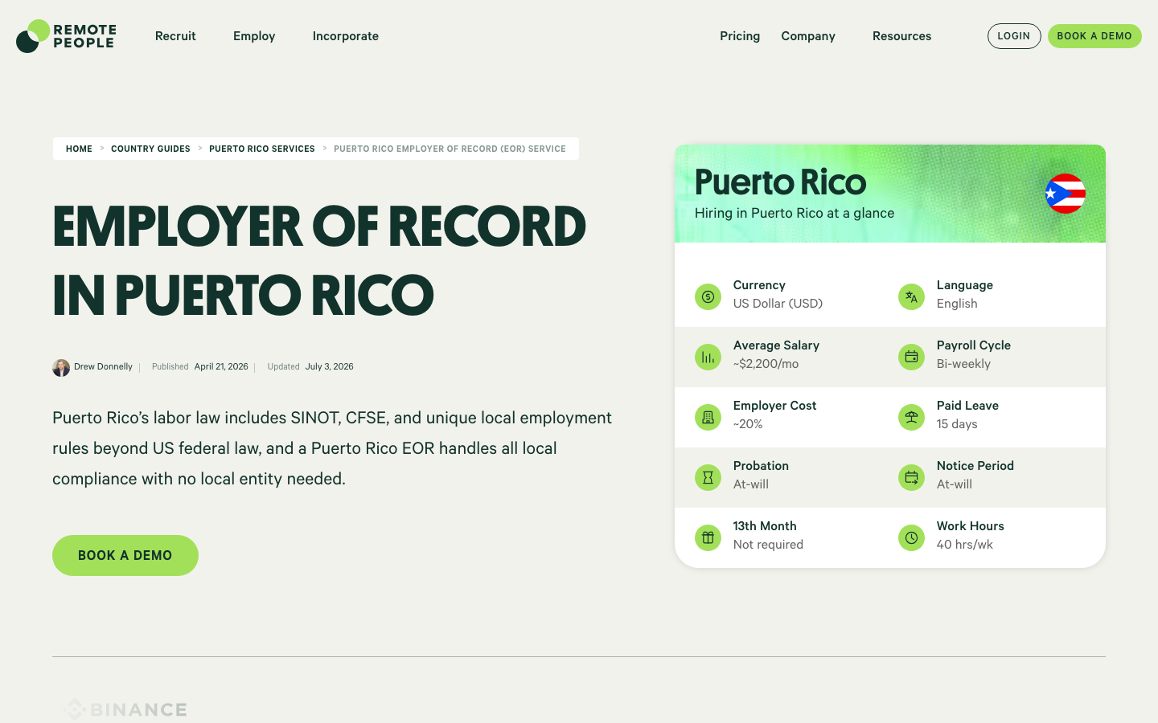Select the Currency dollar icon

point(708,296)
